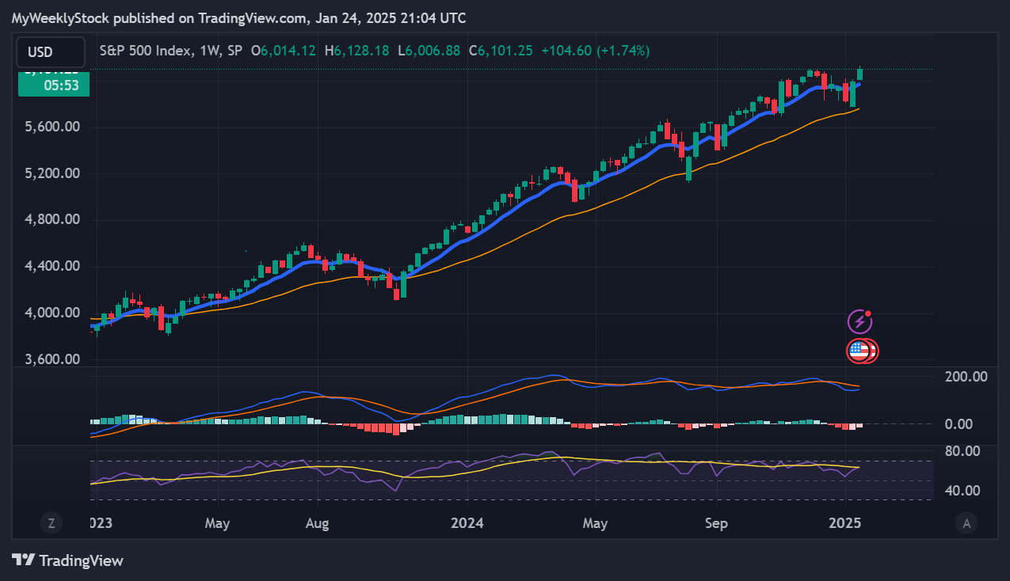
Task: Click the open value O6,014.12
Action: [x=283, y=51]
